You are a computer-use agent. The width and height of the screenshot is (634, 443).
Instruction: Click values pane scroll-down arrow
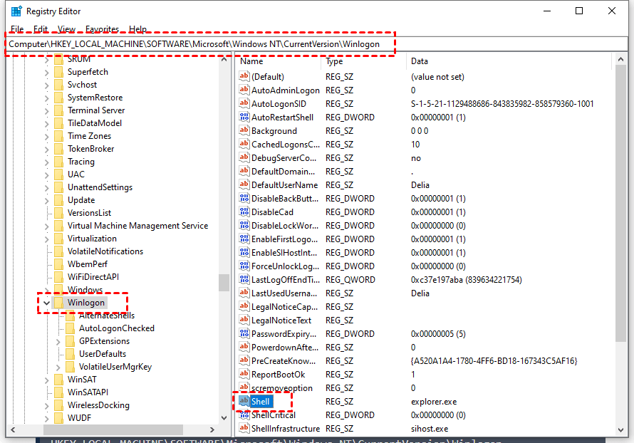[621, 429]
